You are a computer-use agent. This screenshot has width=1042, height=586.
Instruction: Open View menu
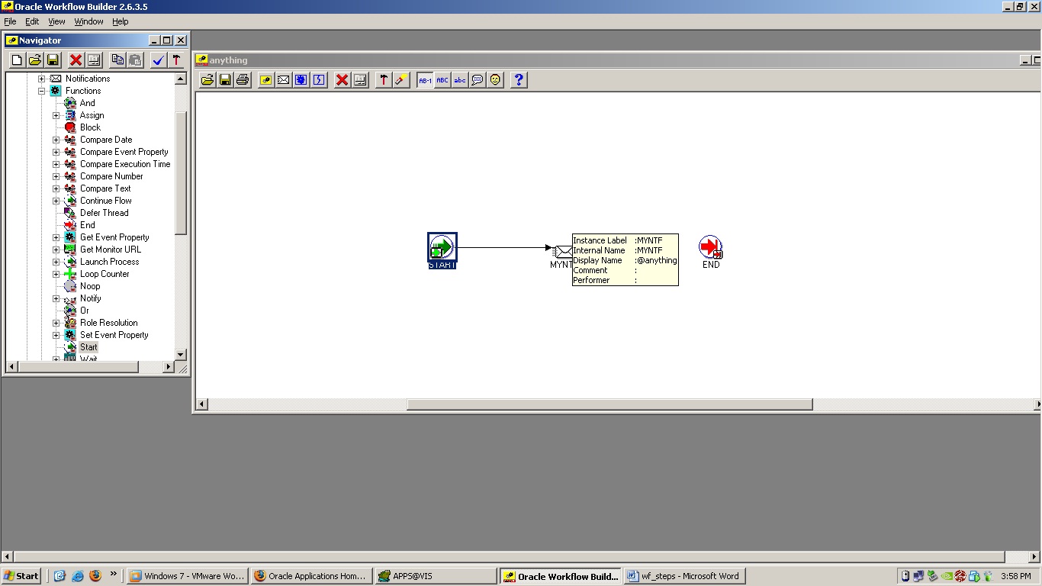tap(57, 21)
